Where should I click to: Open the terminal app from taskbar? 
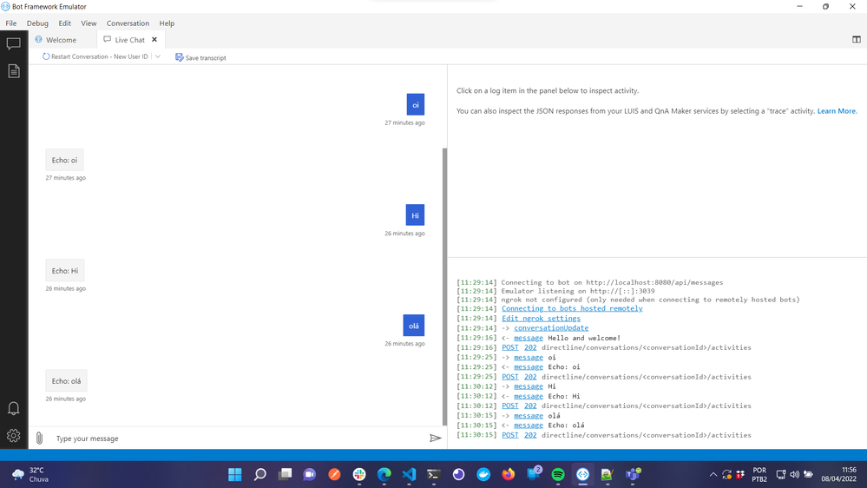[x=434, y=474]
